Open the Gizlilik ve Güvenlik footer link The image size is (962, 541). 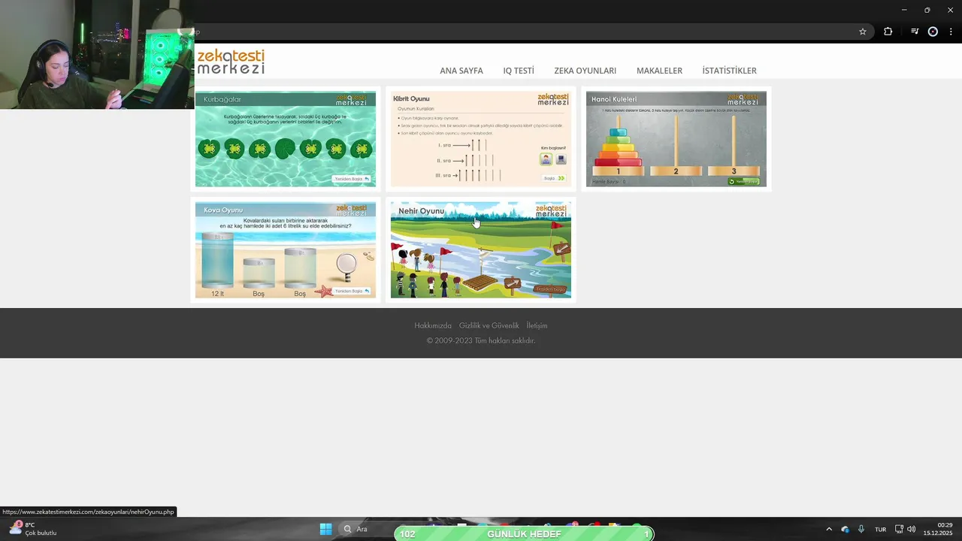[489, 325]
